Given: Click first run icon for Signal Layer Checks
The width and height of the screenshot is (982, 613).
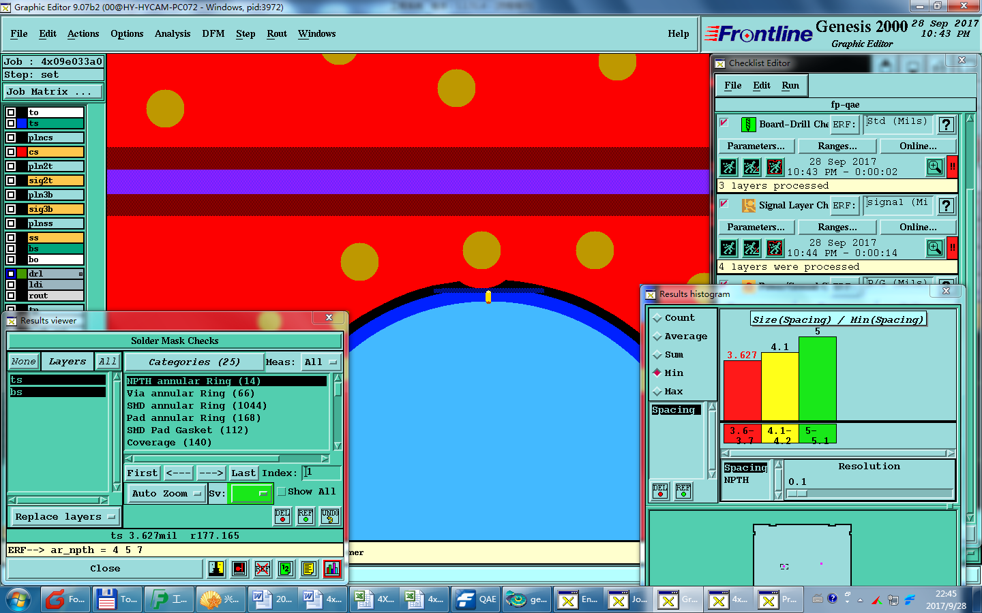Looking at the screenshot, I should pyautogui.click(x=729, y=248).
